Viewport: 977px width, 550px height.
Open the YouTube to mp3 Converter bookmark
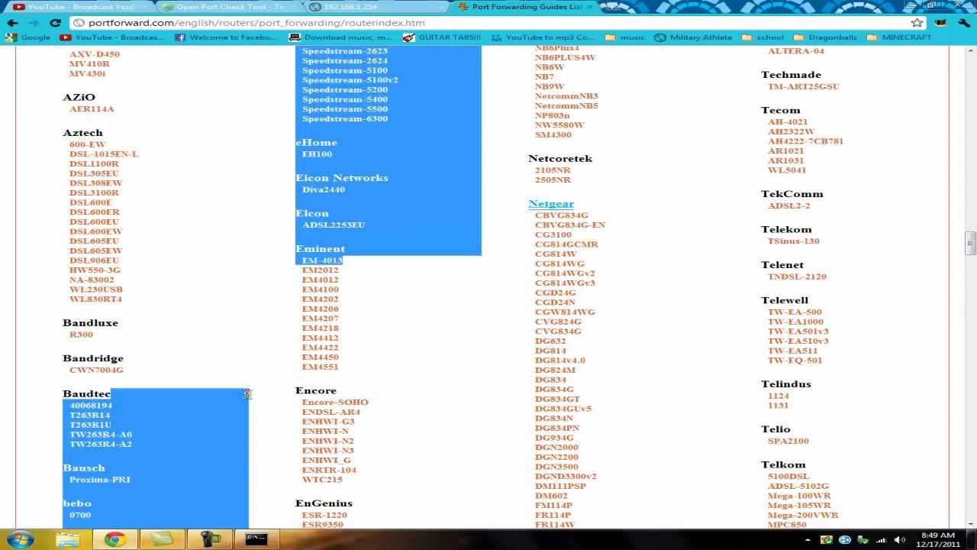point(543,37)
